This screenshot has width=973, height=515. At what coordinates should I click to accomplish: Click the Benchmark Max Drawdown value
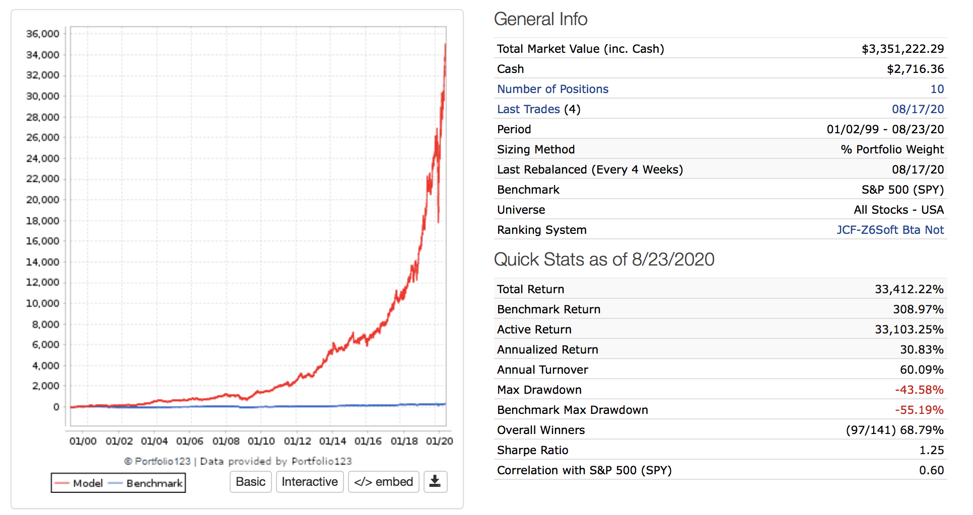click(x=919, y=410)
